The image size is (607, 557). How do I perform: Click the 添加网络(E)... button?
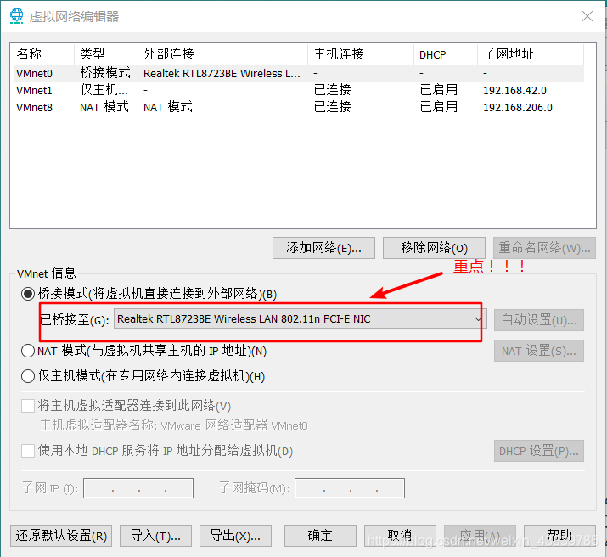click(323, 248)
